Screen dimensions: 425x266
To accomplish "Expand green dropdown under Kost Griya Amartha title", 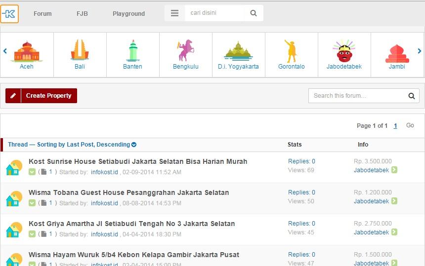I will 32,234.
